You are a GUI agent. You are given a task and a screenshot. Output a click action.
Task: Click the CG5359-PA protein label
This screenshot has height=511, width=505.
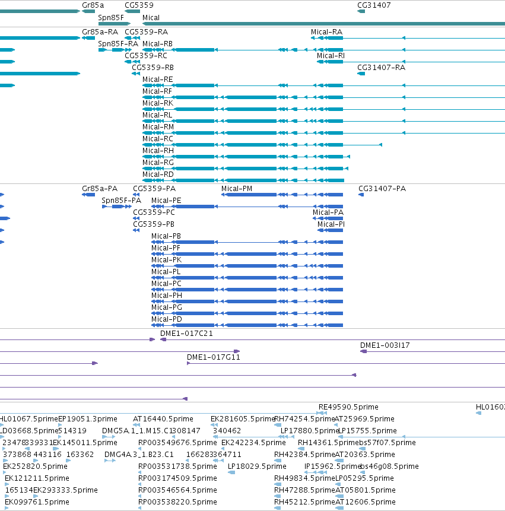pos(154,189)
